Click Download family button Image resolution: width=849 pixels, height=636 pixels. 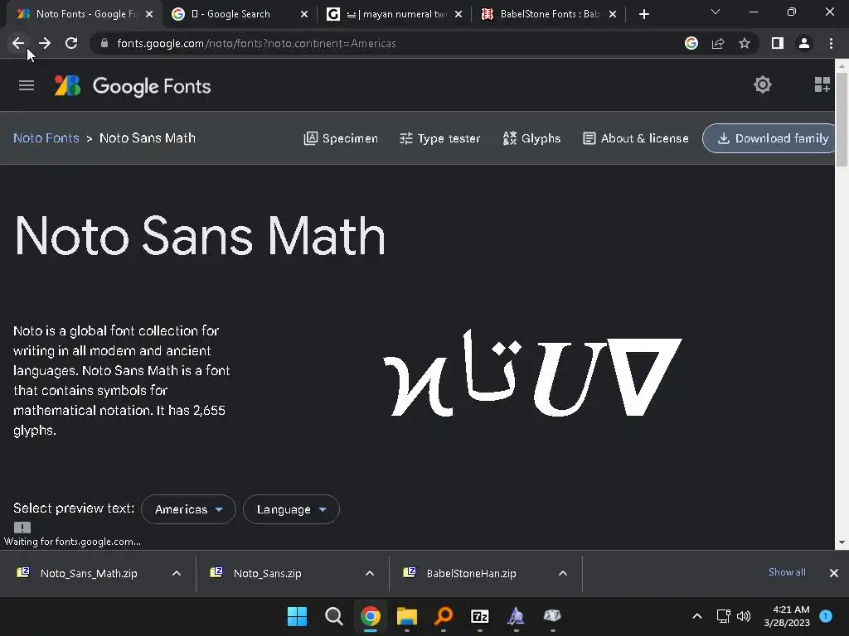[770, 138]
